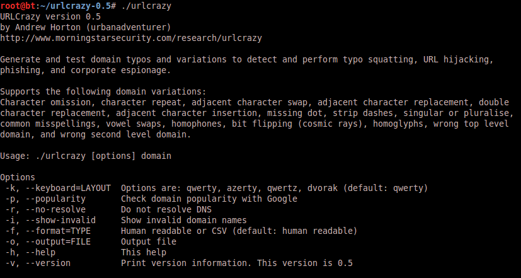Click the 'Options' heading text
Screen dimensions: 521x278
pyautogui.click(x=18, y=178)
